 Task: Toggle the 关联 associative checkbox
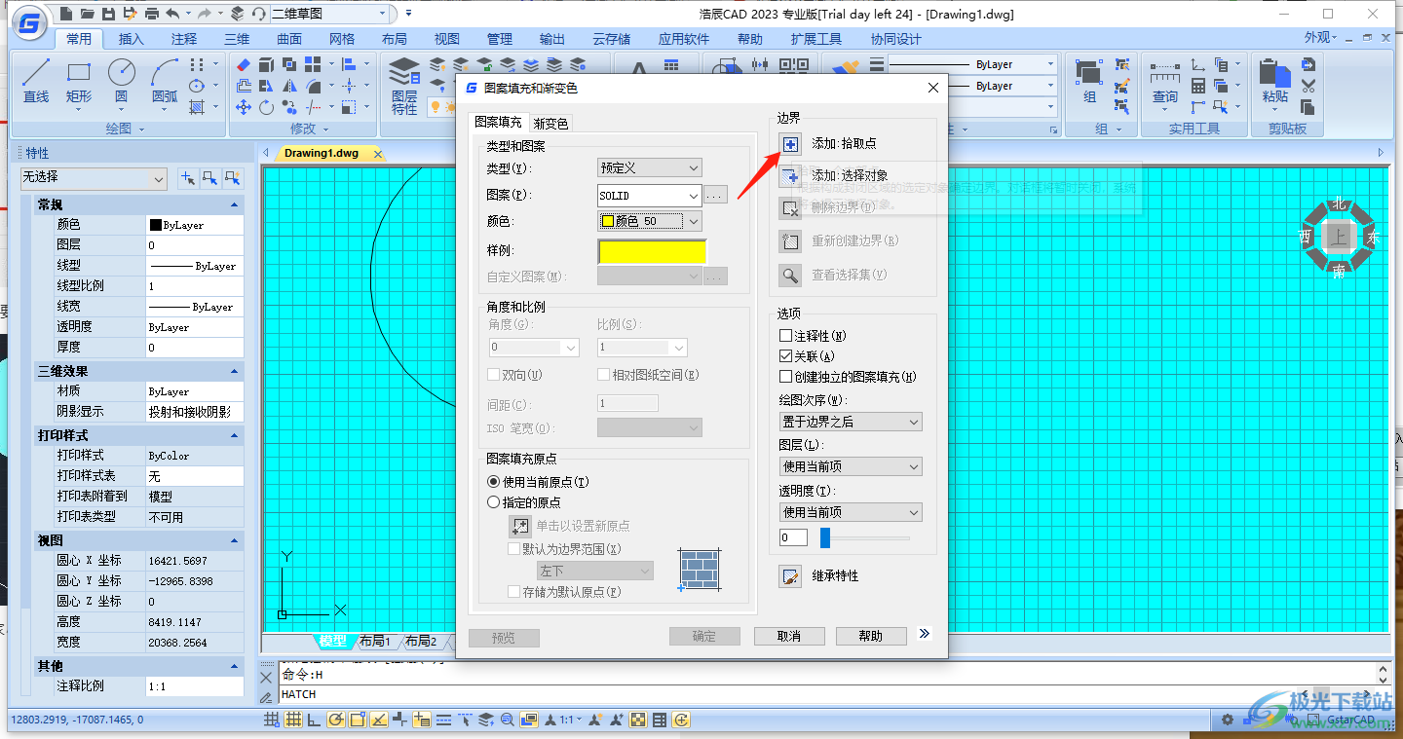click(x=786, y=356)
